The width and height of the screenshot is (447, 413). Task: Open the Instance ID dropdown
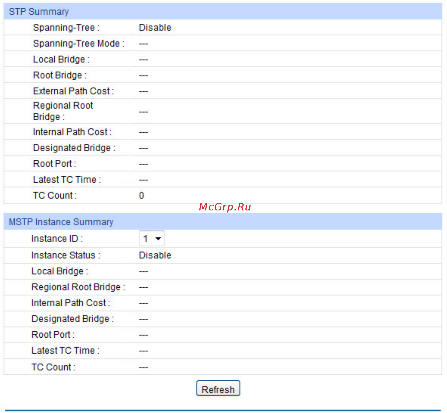click(152, 239)
